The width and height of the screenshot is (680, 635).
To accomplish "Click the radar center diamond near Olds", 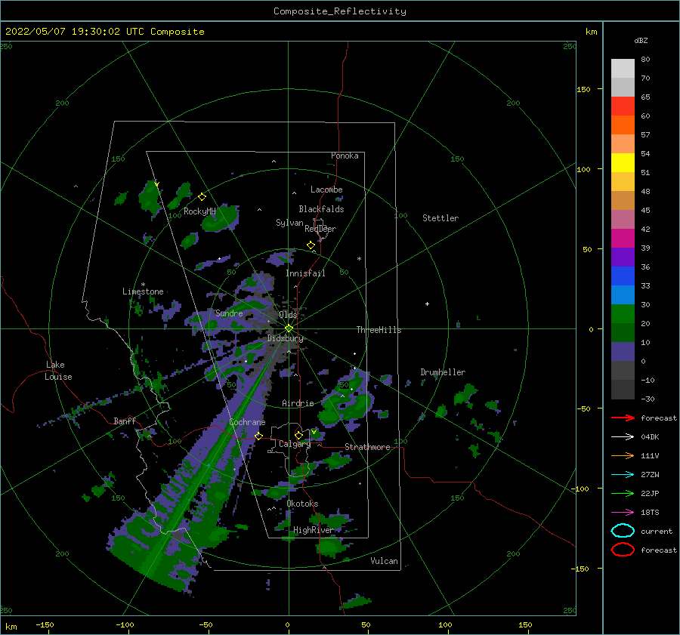I will click(x=289, y=328).
